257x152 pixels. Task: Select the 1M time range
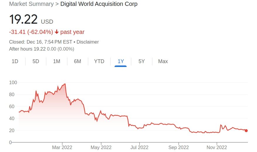57,61
